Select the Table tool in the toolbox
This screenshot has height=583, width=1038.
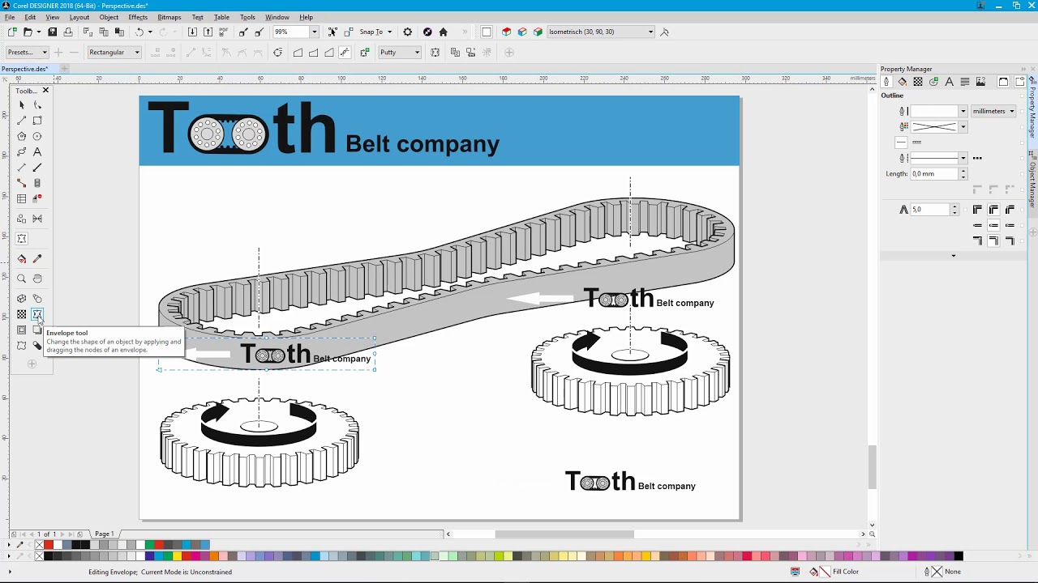pyautogui.click(x=22, y=198)
